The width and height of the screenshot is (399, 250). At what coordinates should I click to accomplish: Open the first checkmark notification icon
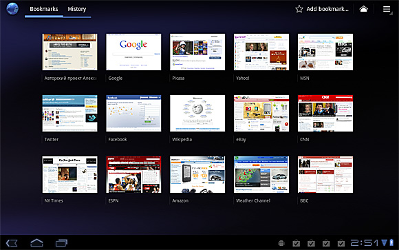(296, 243)
